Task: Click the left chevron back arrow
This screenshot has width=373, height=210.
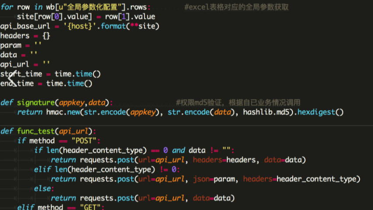Action: tap(11, 79)
